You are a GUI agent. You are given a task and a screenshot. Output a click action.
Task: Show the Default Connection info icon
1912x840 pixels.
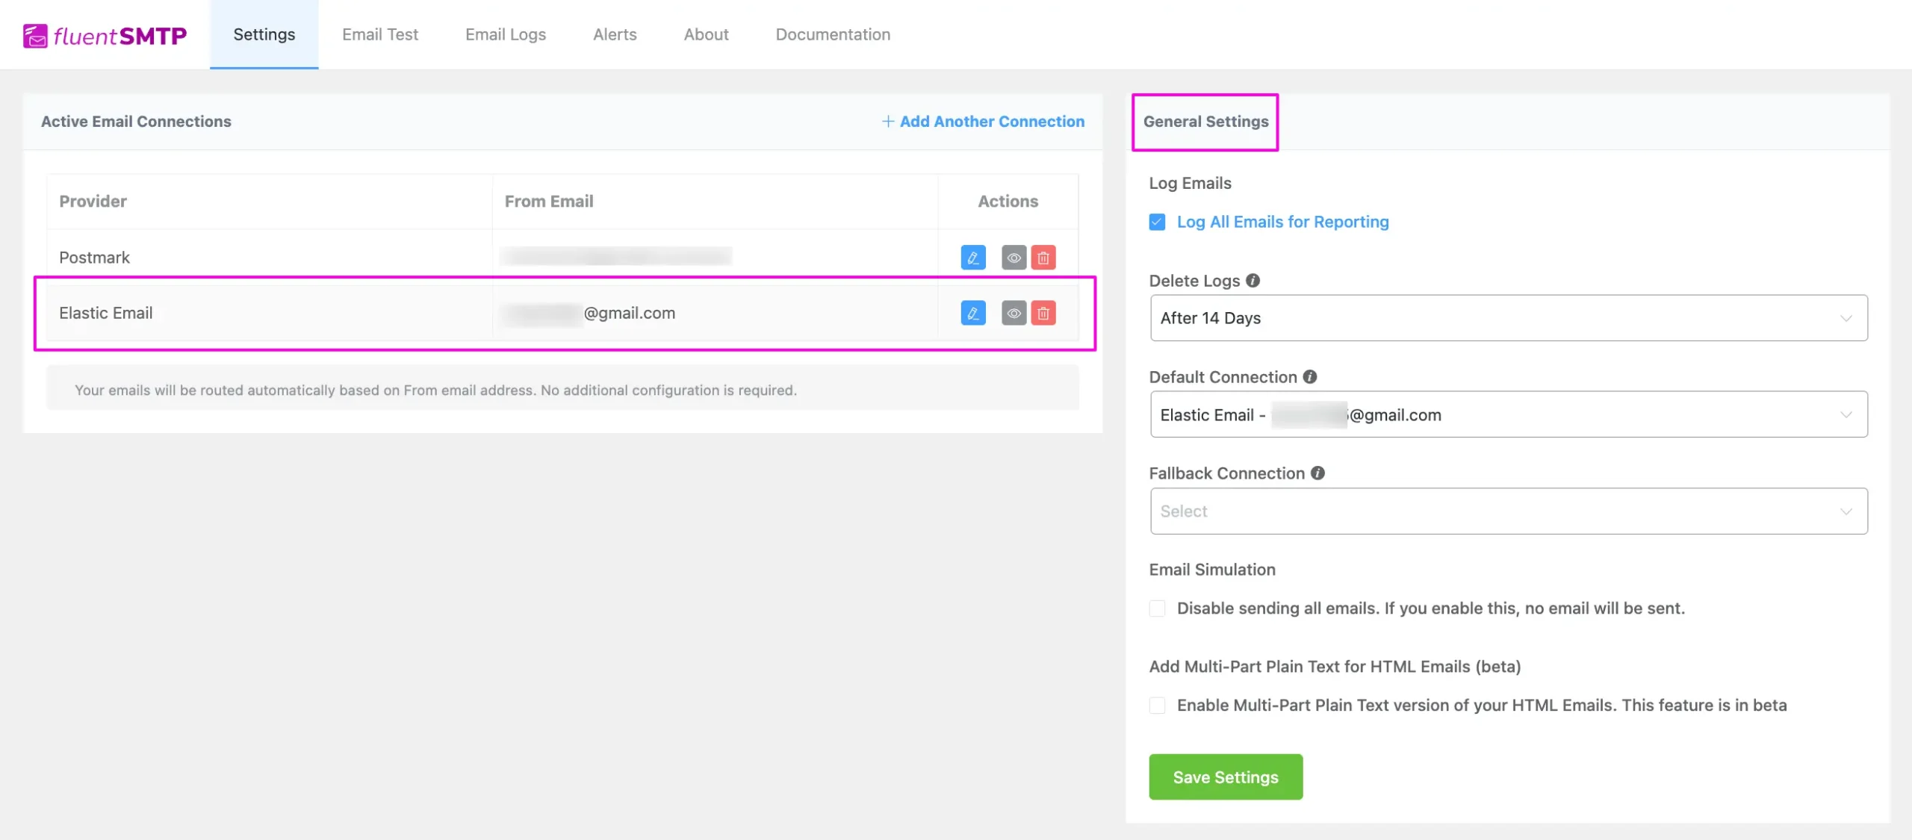click(x=1310, y=377)
